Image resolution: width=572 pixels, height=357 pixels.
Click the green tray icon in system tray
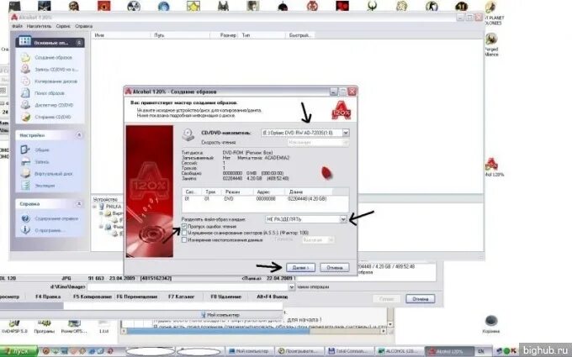pos(506,351)
